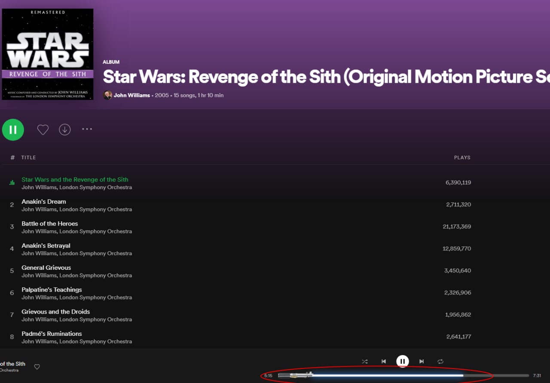This screenshot has height=383, width=550.
Task: Click the elapsed time 5:15
Action: click(268, 375)
